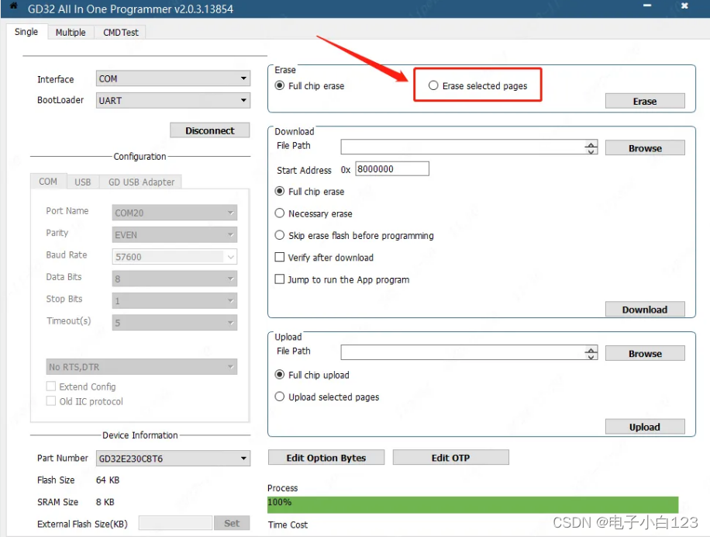
Task: Toggle the Extend Config checkbox
Action: (51, 386)
